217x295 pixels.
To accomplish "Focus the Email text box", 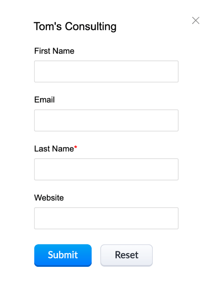I will [106, 121].
